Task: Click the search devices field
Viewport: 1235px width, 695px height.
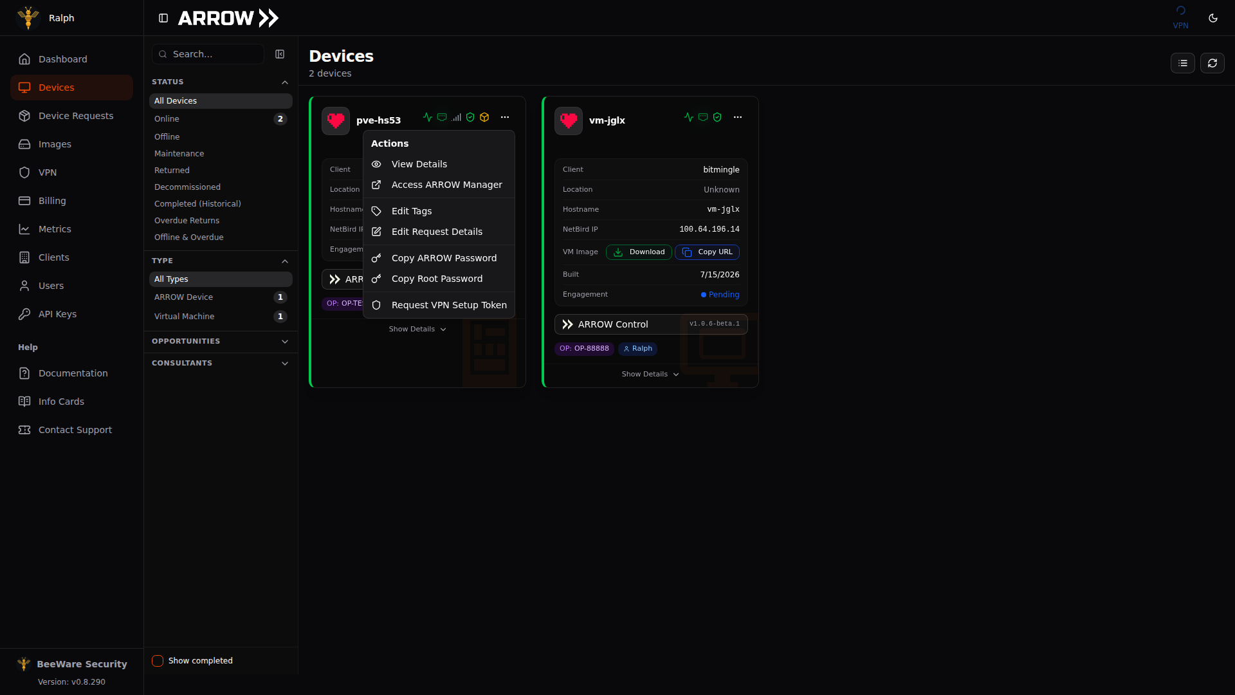Action: pos(208,54)
